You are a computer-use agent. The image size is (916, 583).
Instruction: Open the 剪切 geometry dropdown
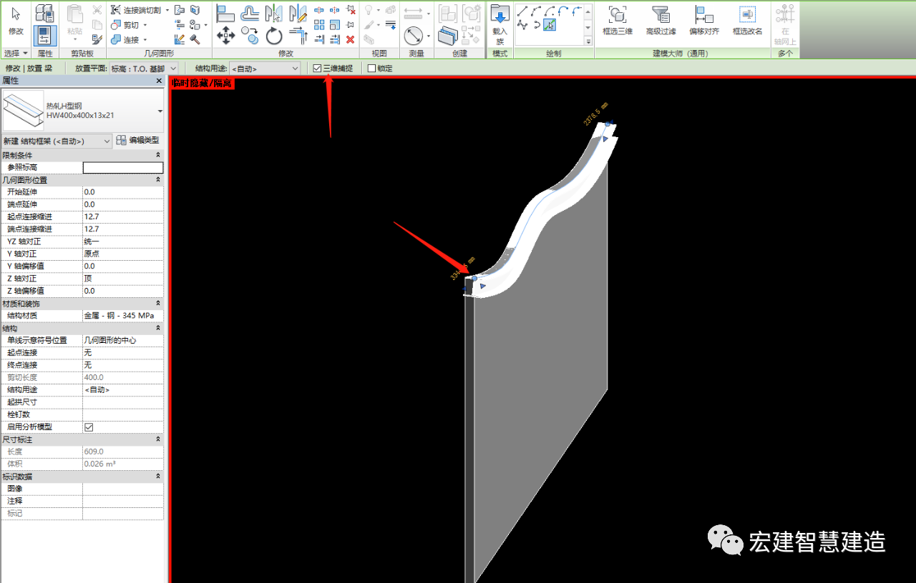145,25
